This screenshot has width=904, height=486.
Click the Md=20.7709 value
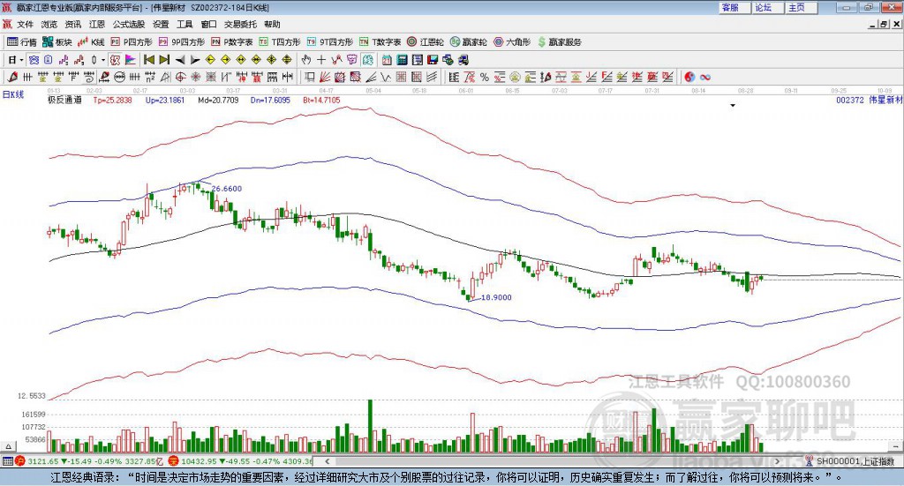(x=218, y=101)
